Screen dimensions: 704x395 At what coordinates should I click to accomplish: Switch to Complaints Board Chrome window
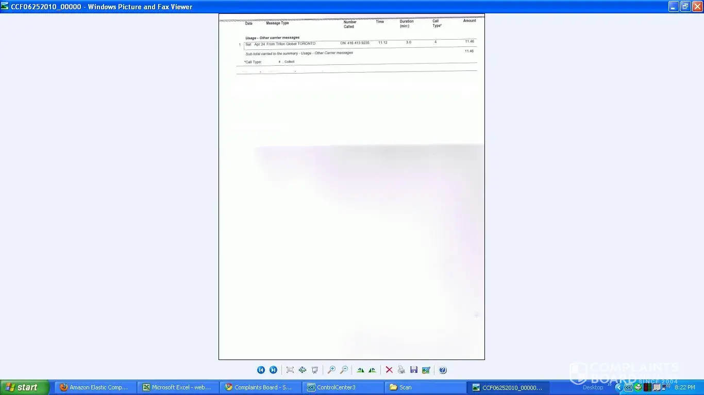pyautogui.click(x=261, y=387)
